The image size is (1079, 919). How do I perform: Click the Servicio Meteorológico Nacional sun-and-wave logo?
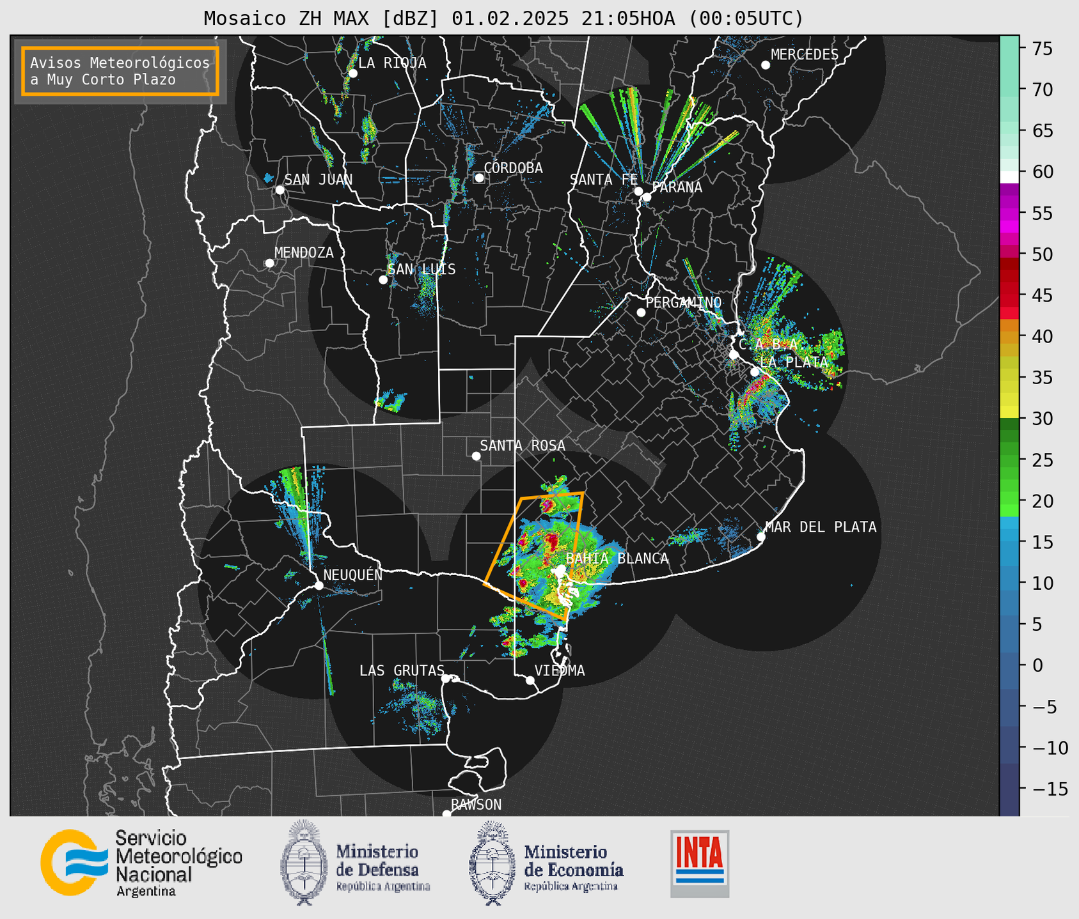click(x=74, y=862)
